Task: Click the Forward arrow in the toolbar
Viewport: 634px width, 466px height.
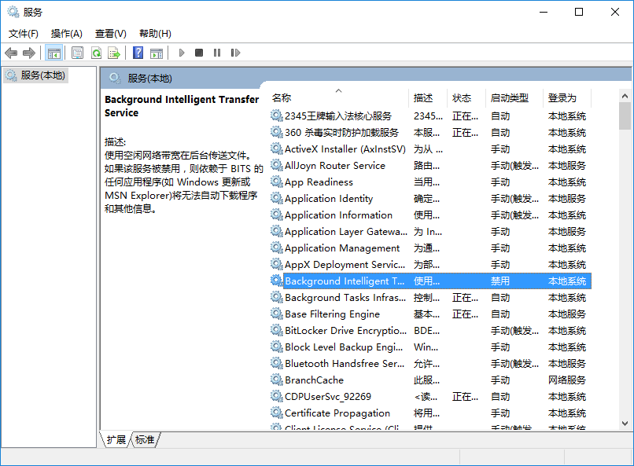Action: (x=29, y=53)
